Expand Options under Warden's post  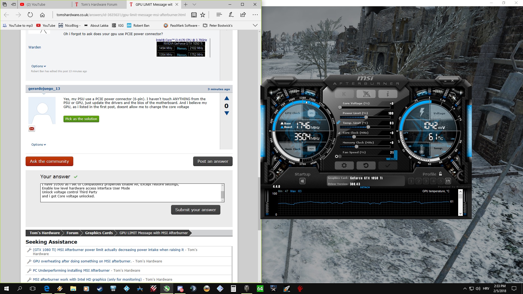(x=38, y=66)
